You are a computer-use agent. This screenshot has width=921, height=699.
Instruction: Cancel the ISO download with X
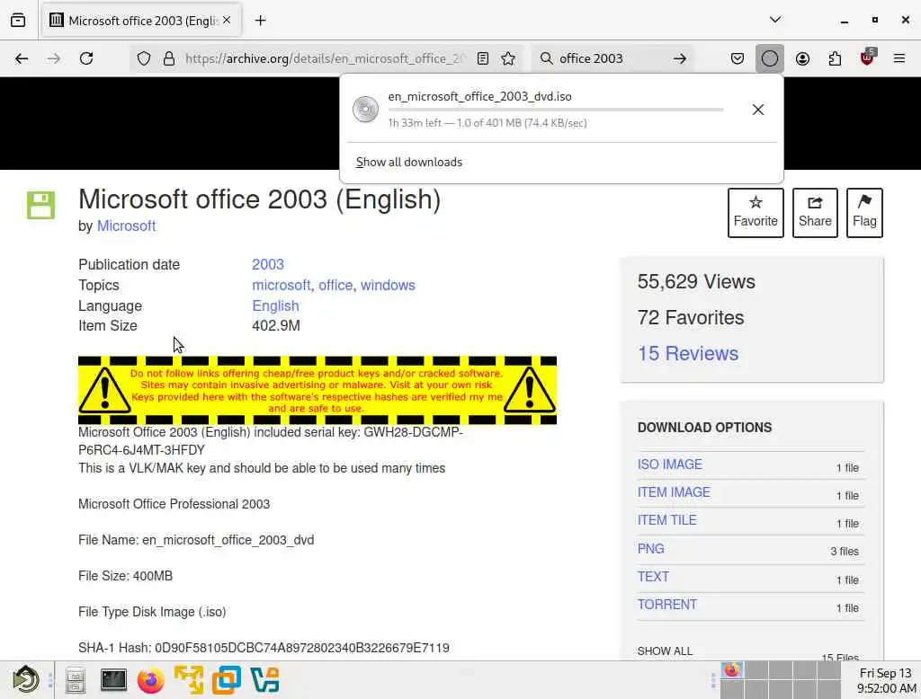[x=757, y=110]
